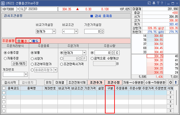Open order price 현재가 dropdown

tap(84, 53)
